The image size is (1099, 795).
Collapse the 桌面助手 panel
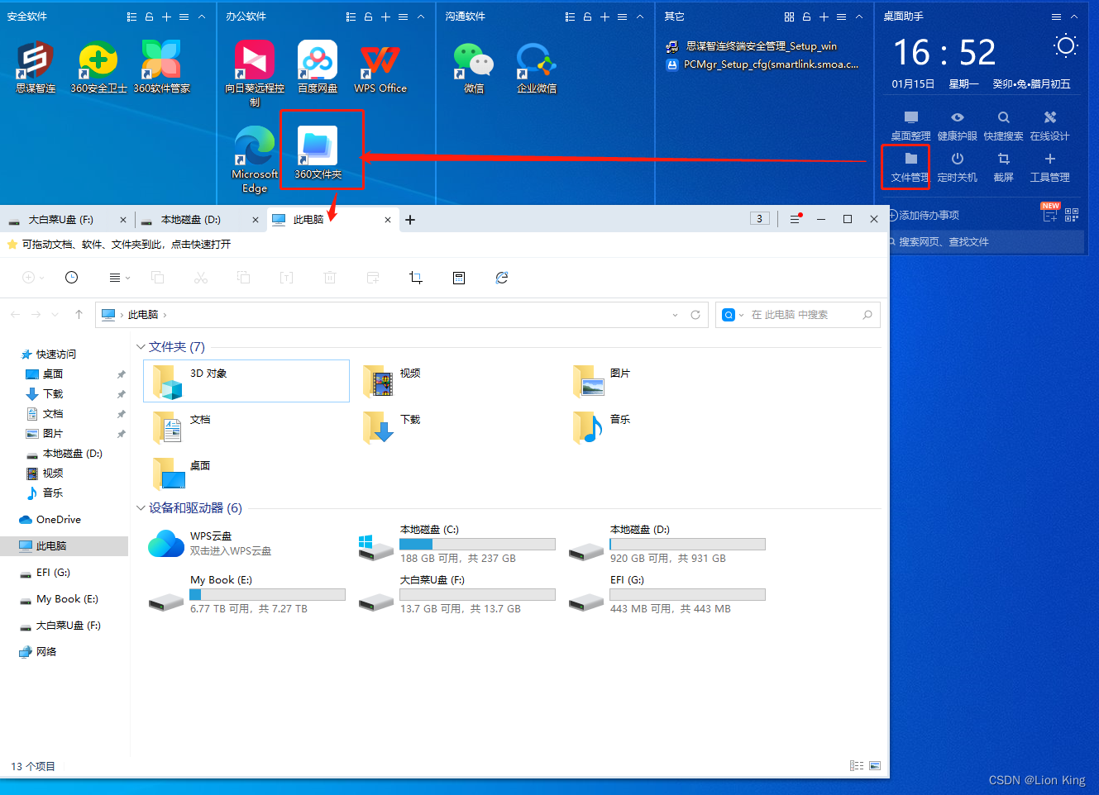coord(1073,17)
